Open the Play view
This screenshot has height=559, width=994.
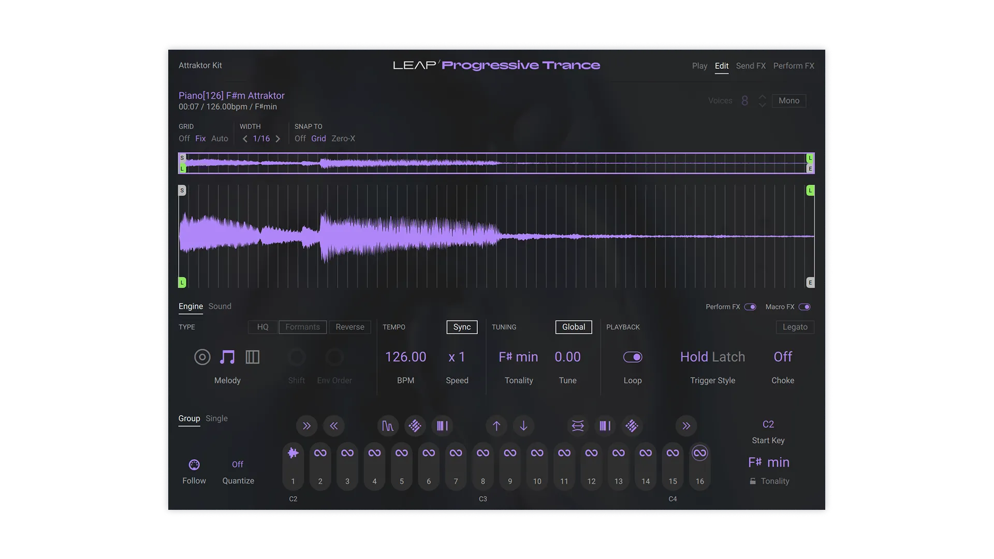(x=700, y=66)
